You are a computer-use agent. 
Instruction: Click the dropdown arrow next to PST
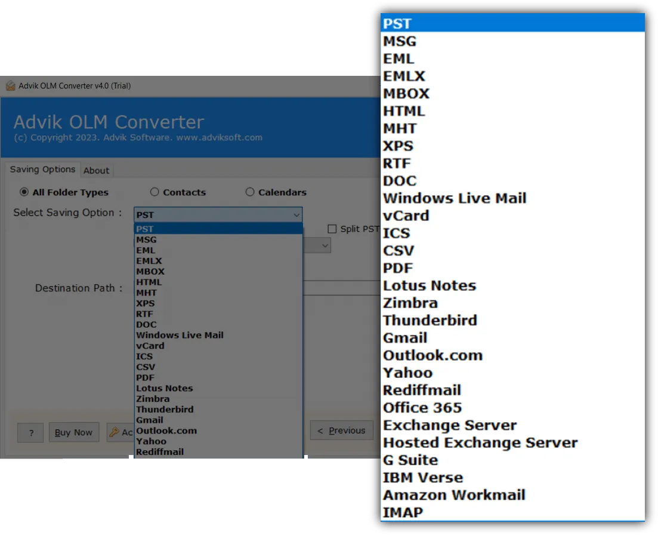click(296, 214)
